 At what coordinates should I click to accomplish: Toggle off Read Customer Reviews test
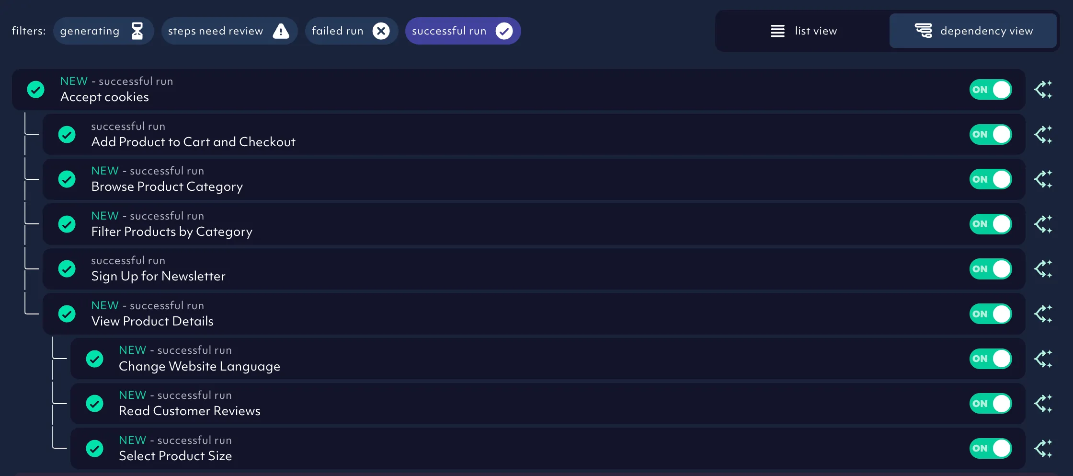point(990,404)
